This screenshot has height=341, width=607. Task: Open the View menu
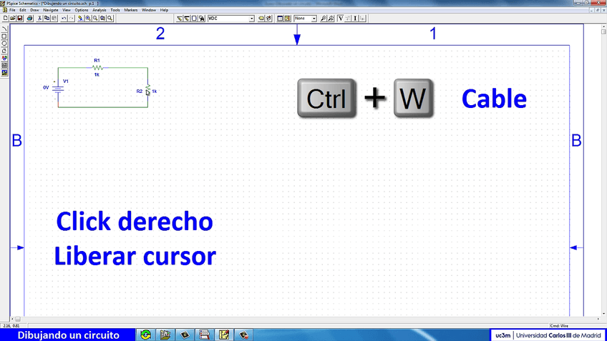(x=67, y=10)
